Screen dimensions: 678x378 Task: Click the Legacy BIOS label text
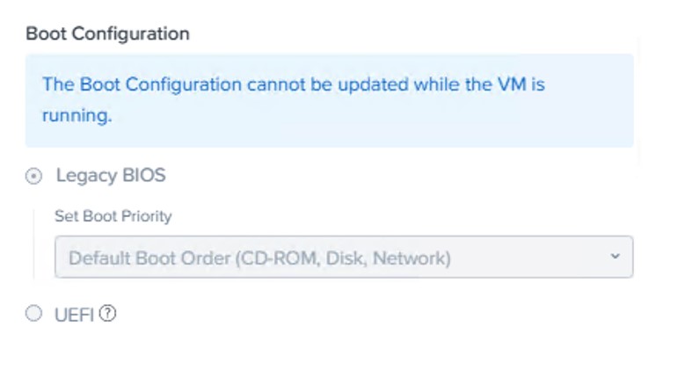[111, 175]
